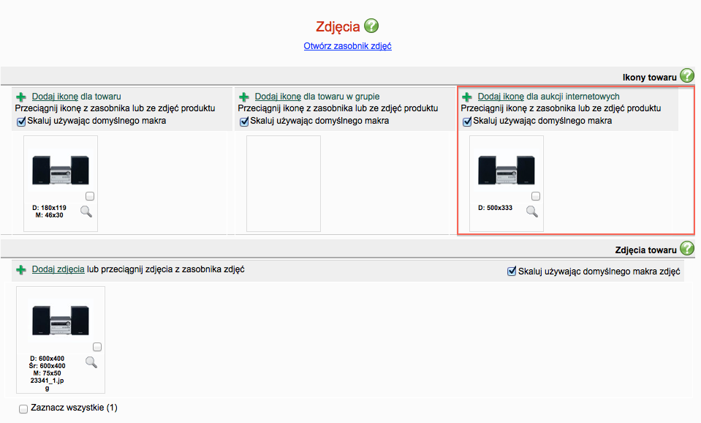Zoom the 180x119 product icon with magnifier
701x423 pixels.
coord(86,212)
